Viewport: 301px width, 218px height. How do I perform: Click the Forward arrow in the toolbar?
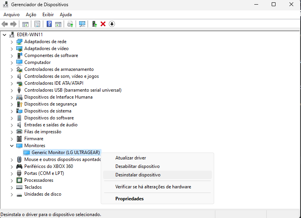[x=14, y=24]
